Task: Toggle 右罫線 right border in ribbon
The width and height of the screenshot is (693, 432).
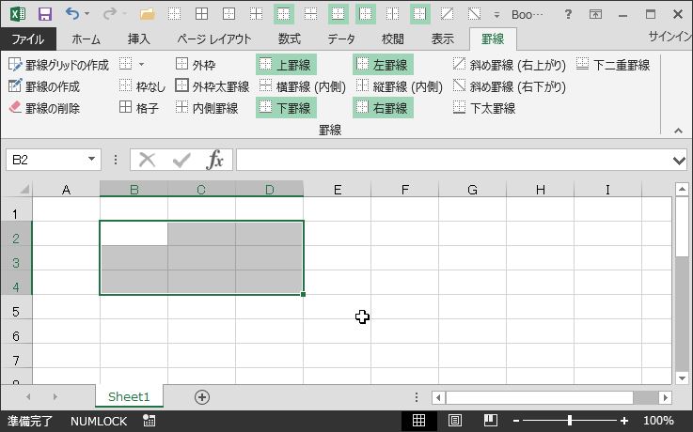Action: [x=383, y=108]
